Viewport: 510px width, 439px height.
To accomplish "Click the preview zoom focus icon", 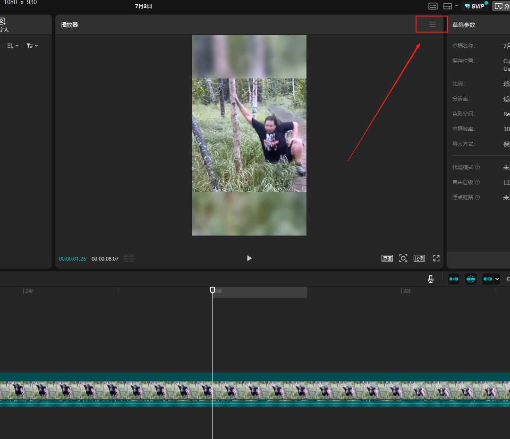I will pos(403,258).
